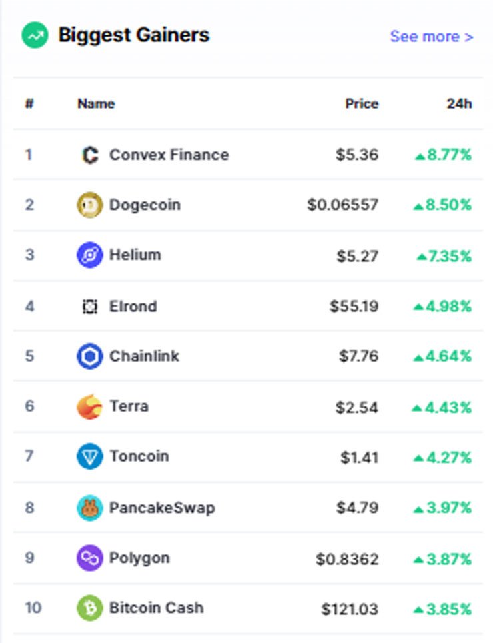
Task: Click the purple Polygon logo
Action: 90,558
